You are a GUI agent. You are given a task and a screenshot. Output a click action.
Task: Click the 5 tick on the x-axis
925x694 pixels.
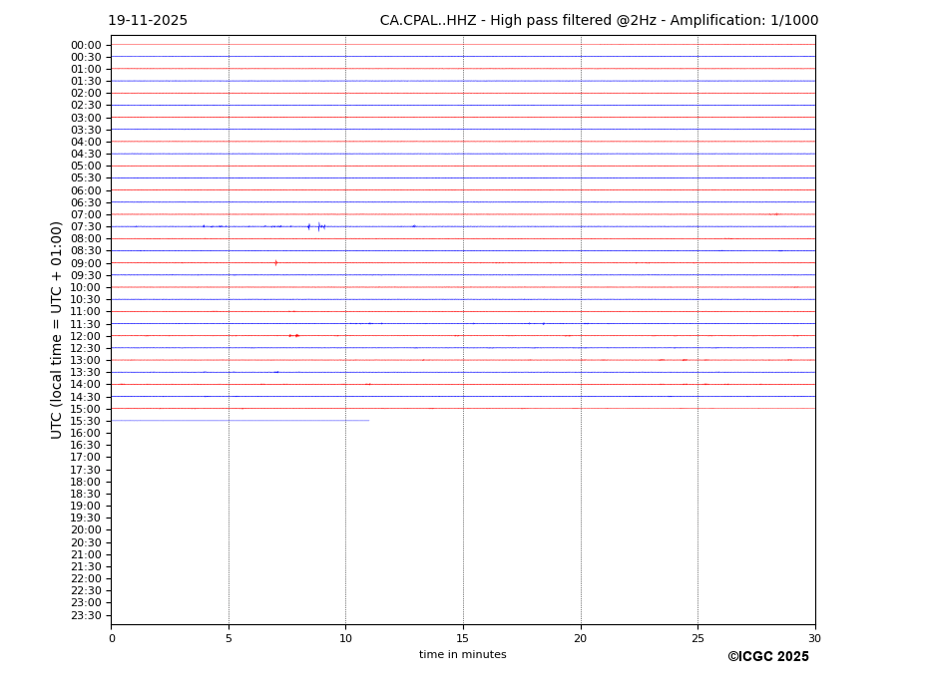[229, 638]
